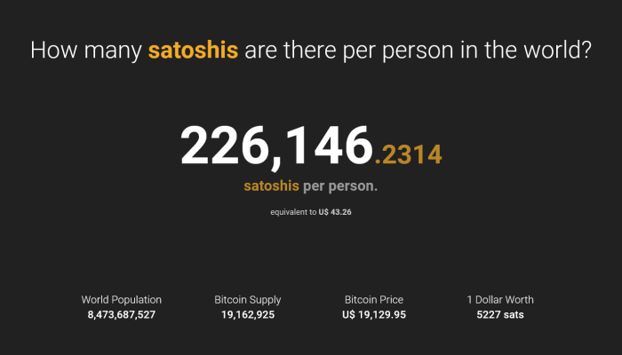Click the large 226,146 satoshi count

(276, 146)
